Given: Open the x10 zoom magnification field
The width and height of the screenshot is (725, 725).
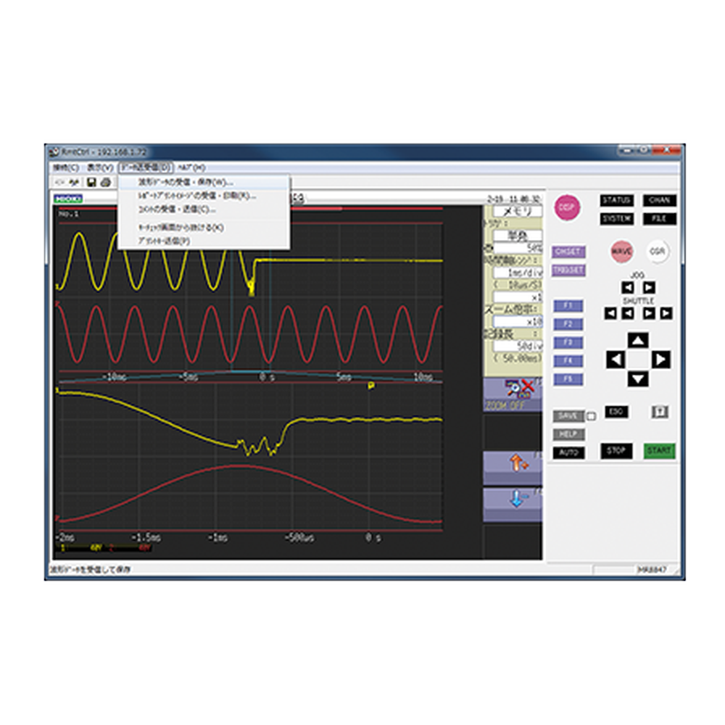Looking at the screenshot, I should click(518, 321).
